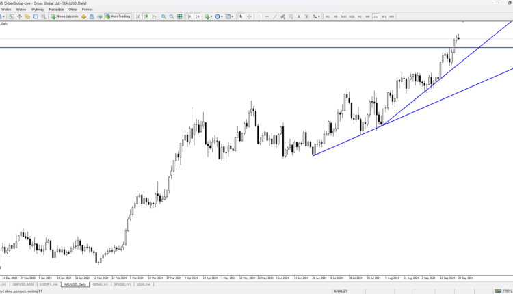Click the green signal globe icon
The image size is (513, 294).
(99, 16)
